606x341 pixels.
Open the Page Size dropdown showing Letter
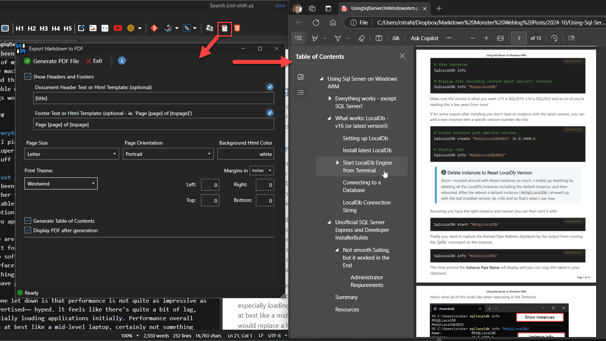pos(72,154)
